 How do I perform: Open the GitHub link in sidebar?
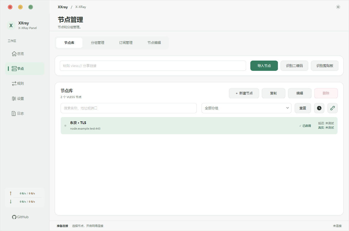coord(20,217)
